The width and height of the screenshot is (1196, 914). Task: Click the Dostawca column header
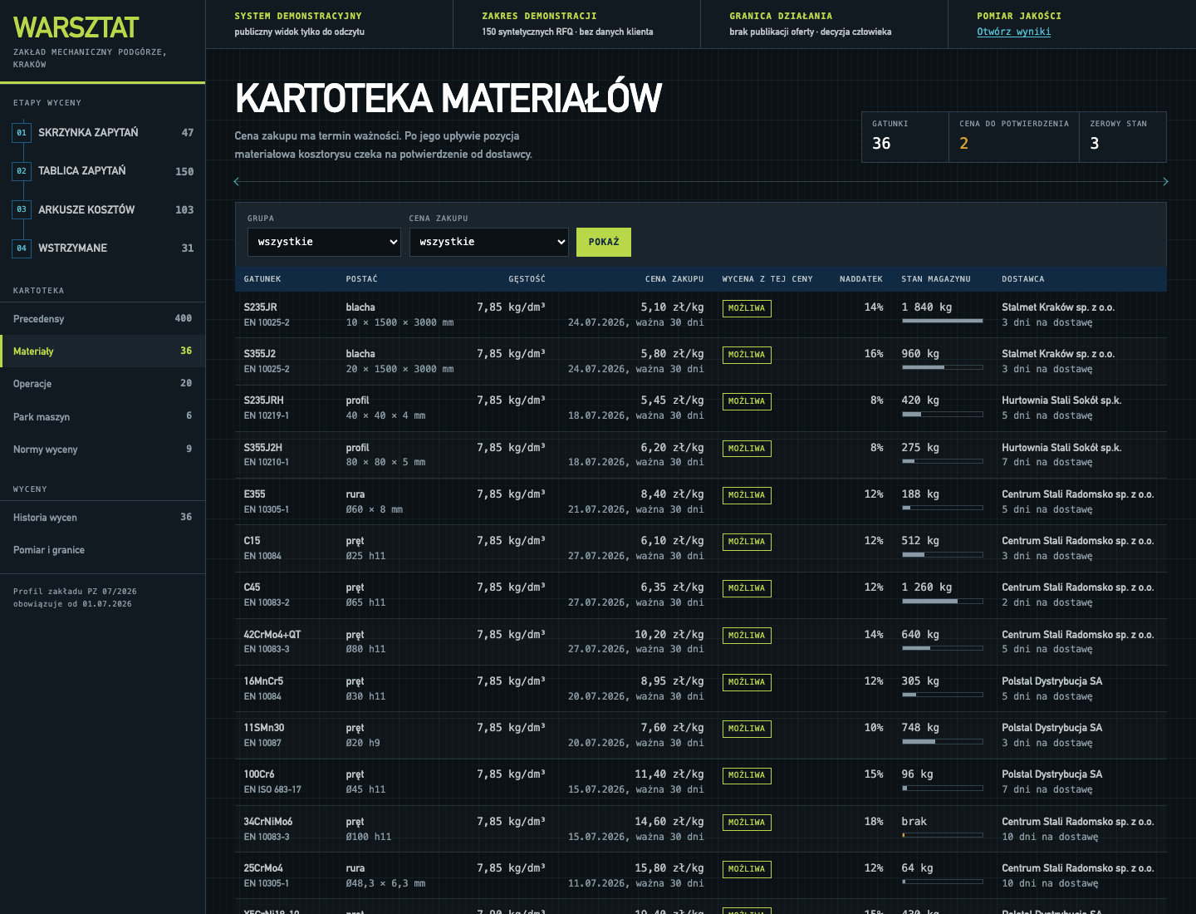[x=1022, y=279]
